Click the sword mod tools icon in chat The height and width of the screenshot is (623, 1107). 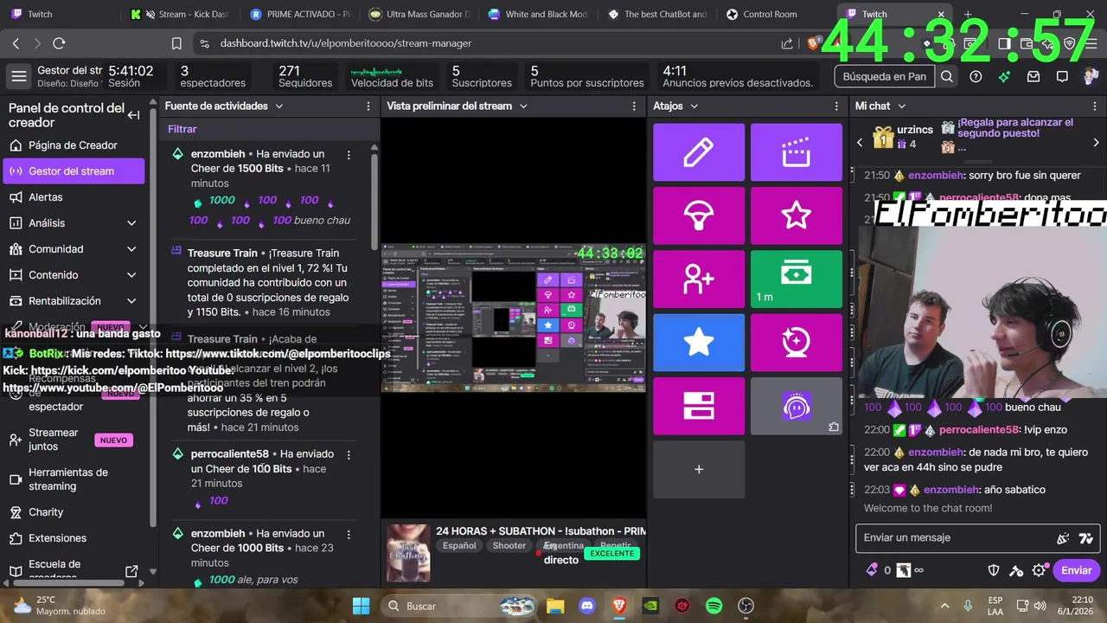(x=1017, y=570)
